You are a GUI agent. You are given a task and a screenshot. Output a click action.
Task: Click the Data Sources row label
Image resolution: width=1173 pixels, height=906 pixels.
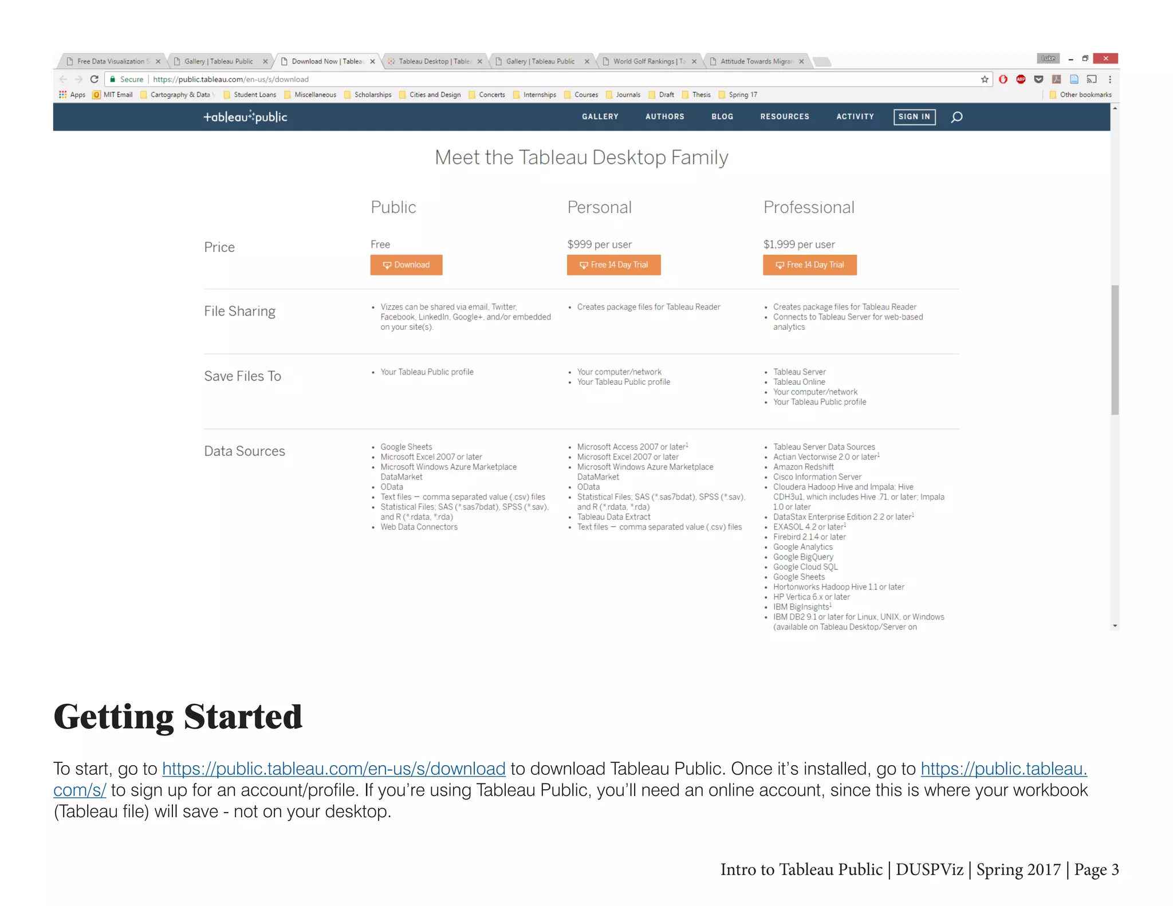(245, 451)
